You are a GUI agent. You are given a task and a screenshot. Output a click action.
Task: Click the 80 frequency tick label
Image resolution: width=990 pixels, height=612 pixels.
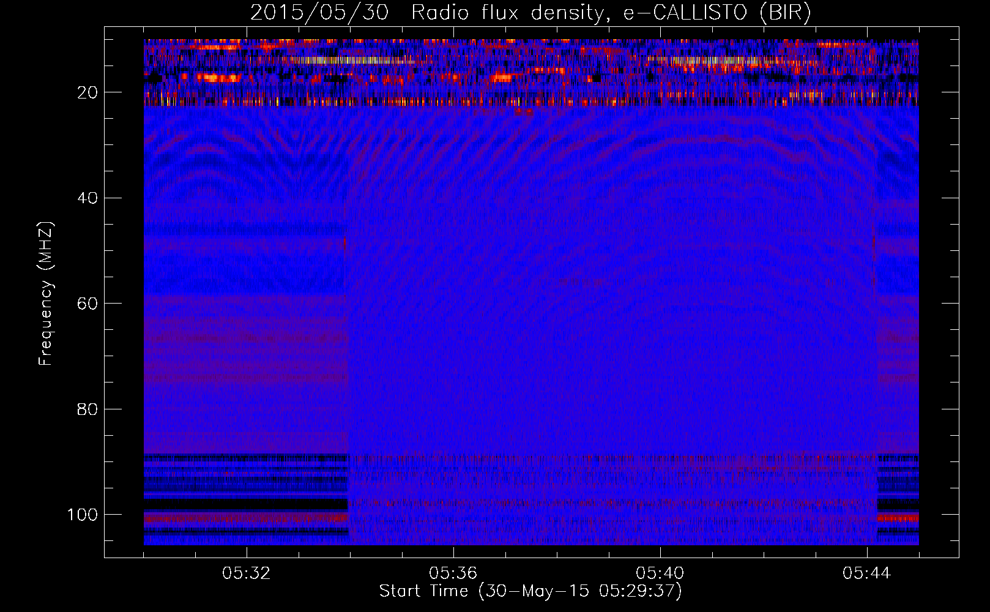(x=87, y=409)
